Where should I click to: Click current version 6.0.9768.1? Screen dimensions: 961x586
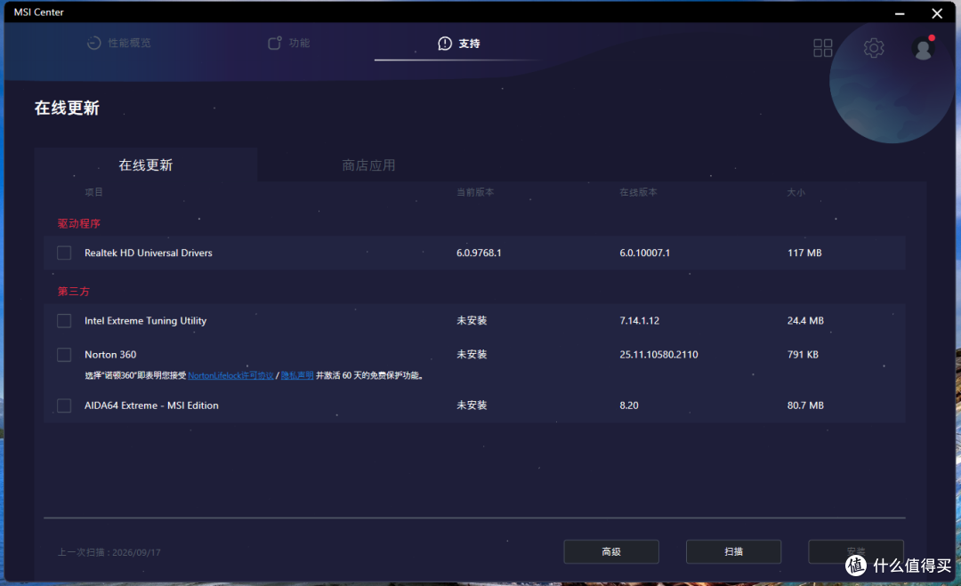tap(479, 253)
